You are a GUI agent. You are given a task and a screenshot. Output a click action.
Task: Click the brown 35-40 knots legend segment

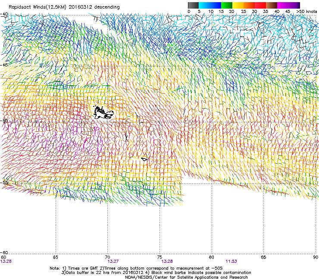(272, 5)
